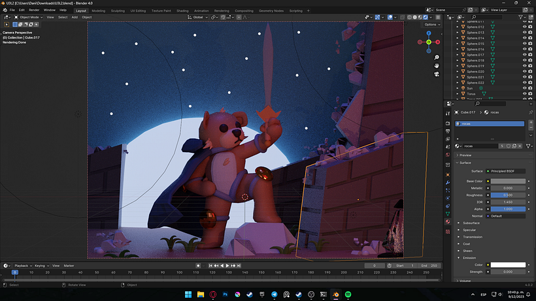Click the zoom magnifier icon in viewport
Screen dimensions: 536x301
437,57
